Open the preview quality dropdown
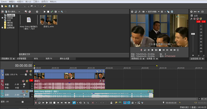 click(x=153, y=12)
